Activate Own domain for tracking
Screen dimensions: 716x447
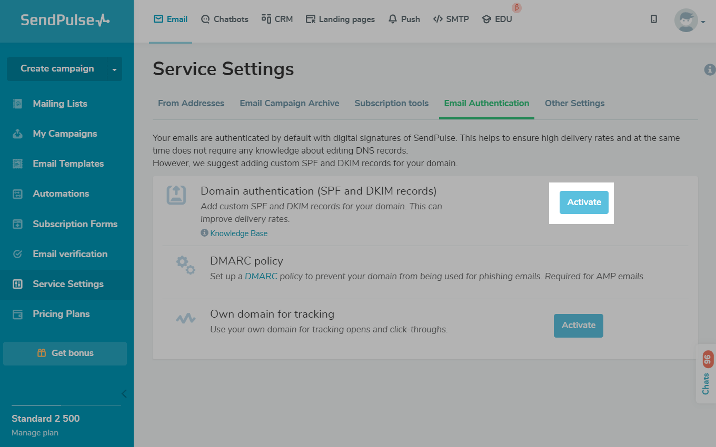[578, 326]
